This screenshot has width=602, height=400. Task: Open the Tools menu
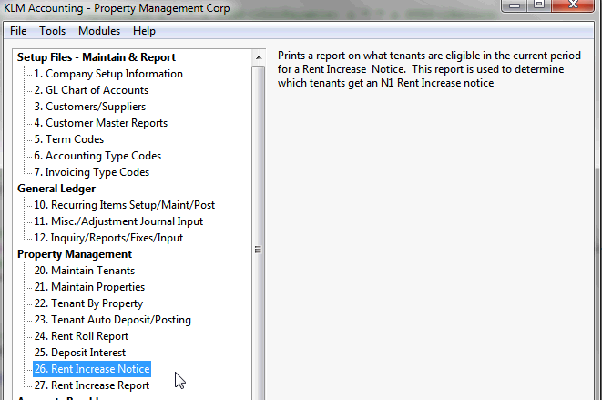[52, 31]
